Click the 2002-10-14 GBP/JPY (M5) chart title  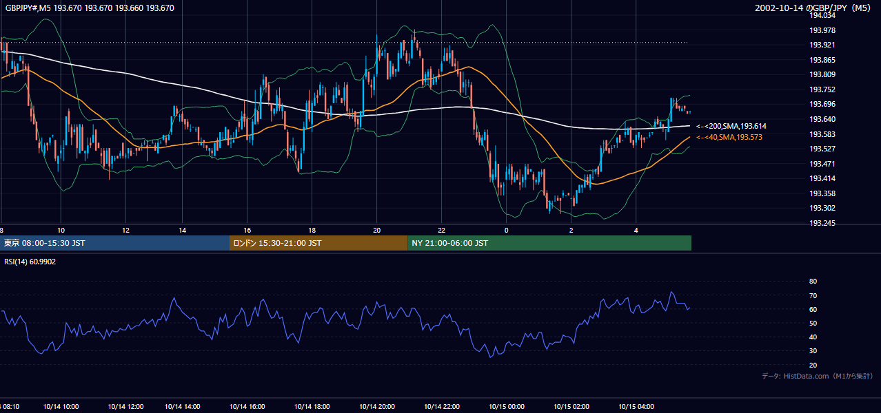click(814, 8)
